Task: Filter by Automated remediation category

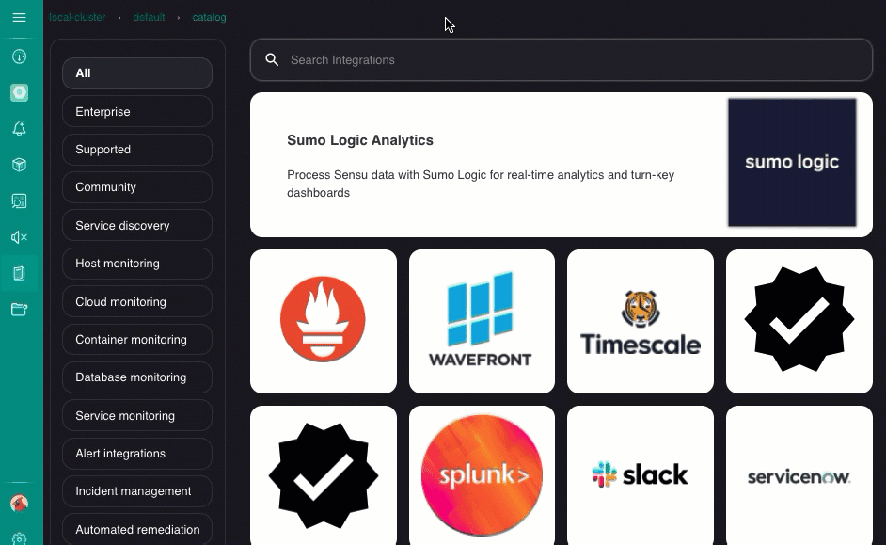Action: pyautogui.click(x=137, y=530)
